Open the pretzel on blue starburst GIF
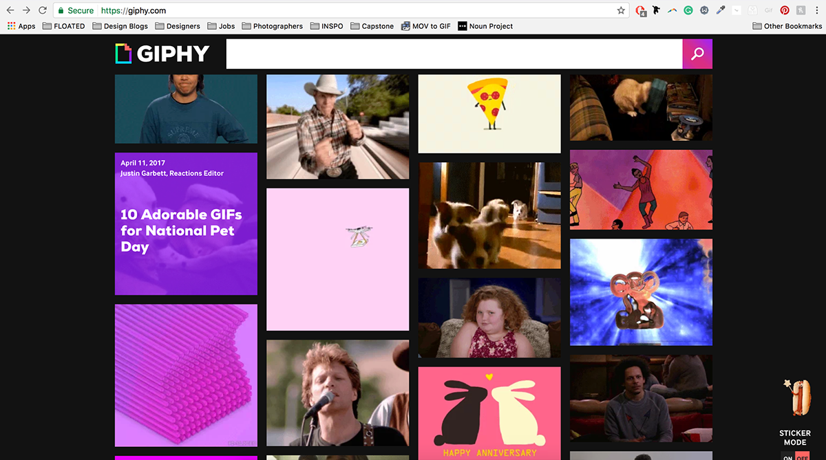 pos(641,292)
